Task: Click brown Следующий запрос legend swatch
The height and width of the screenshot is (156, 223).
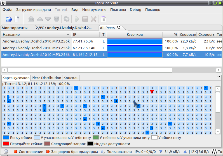Action: 47,144
